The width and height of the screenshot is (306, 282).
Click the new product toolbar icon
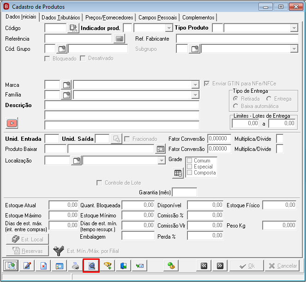point(11,265)
